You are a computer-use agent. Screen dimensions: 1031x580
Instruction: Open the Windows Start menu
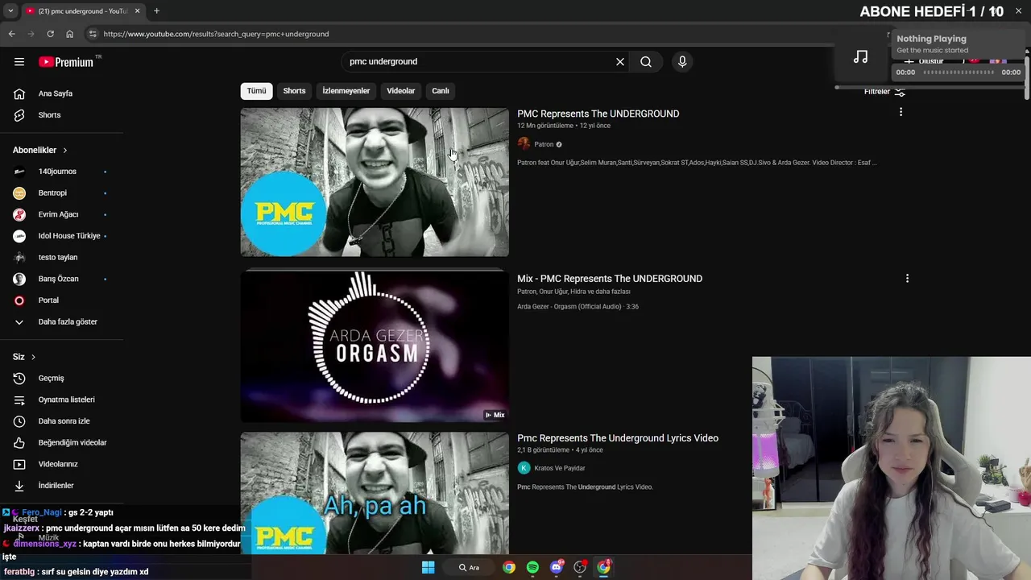(429, 567)
